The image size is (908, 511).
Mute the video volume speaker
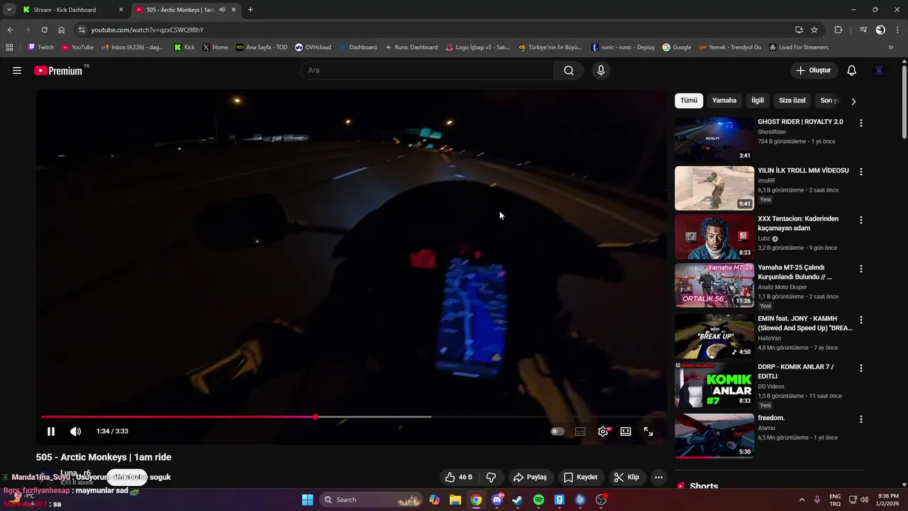(x=75, y=432)
